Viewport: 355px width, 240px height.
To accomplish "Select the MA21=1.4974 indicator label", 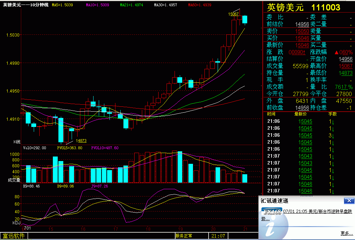I will tap(131, 5).
